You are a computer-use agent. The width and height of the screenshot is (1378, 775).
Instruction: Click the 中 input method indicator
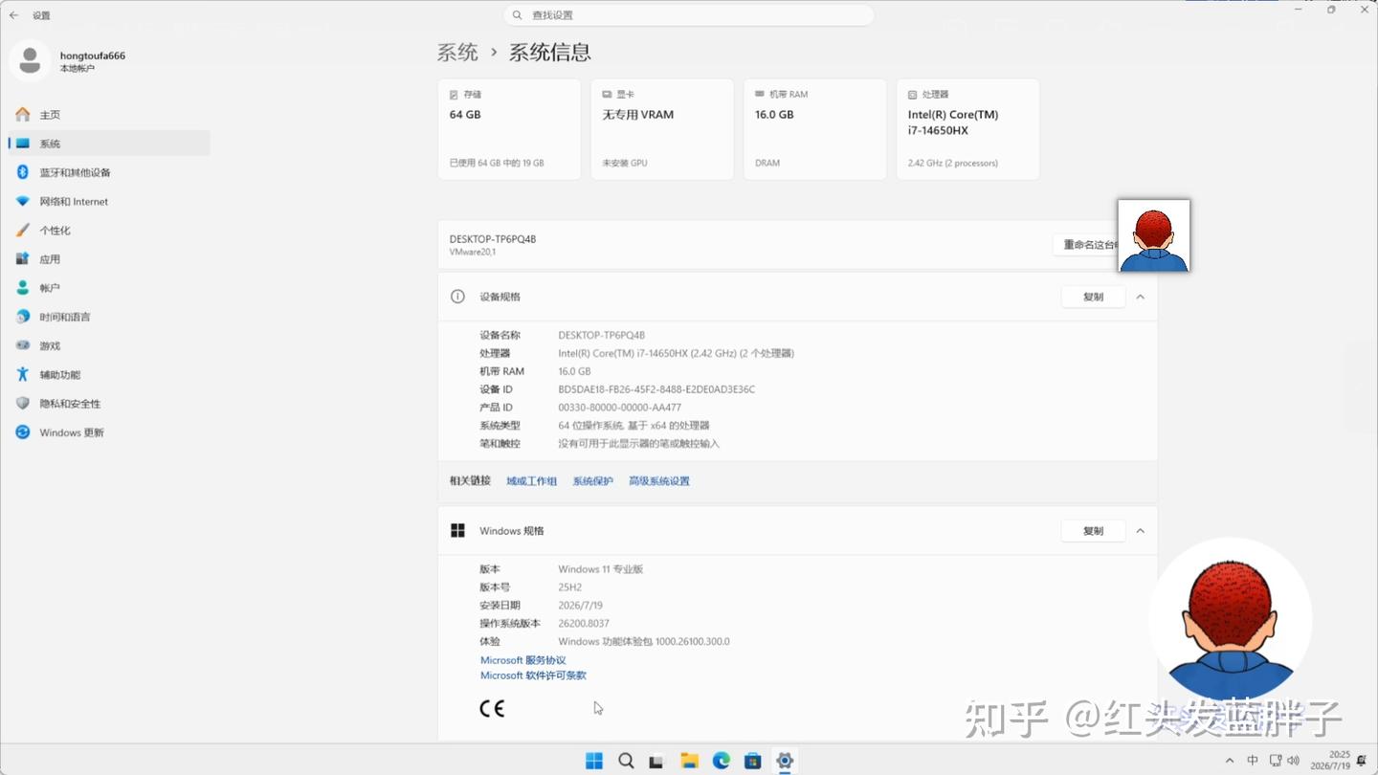tap(1253, 761)
